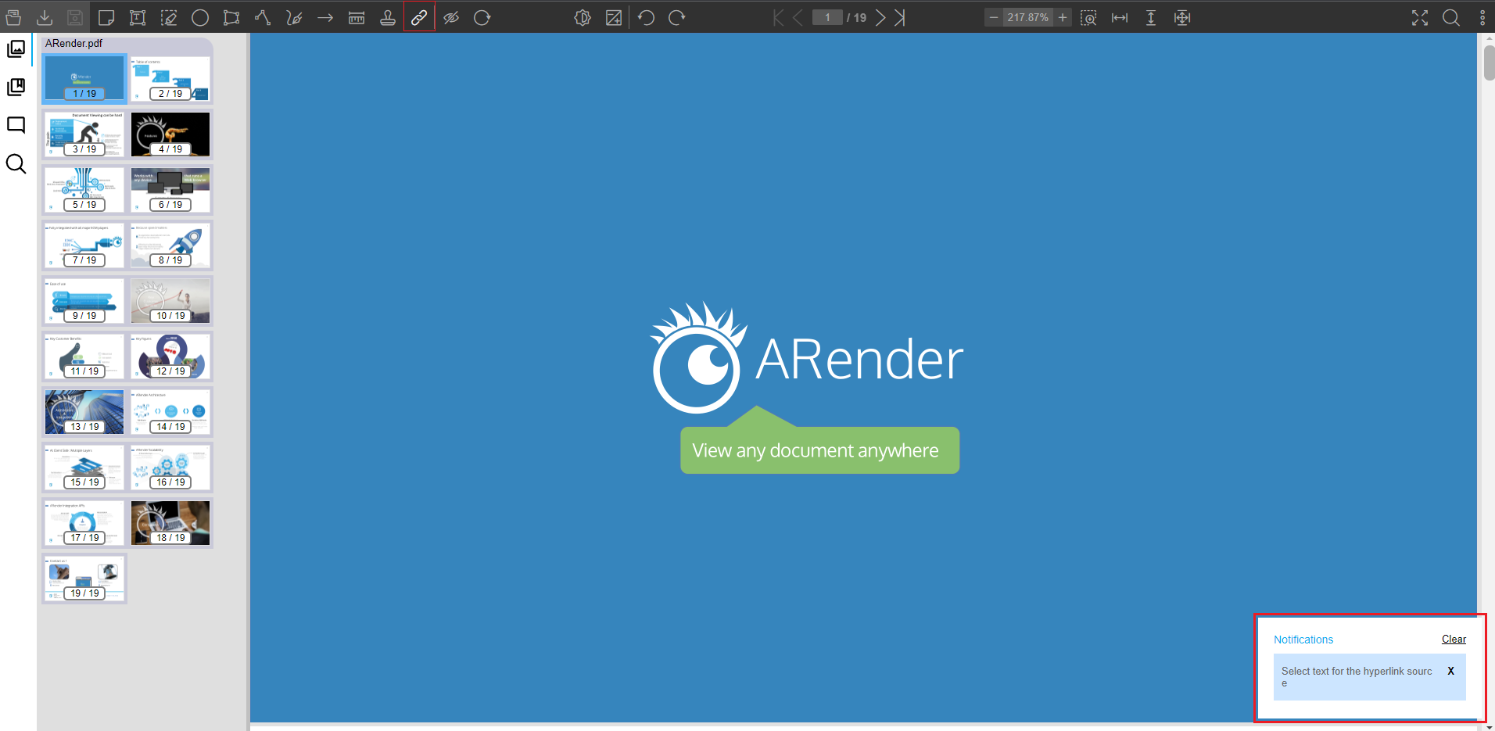Open the three-dot more options menu
1495x731 pixels.
coord(1482,17)
